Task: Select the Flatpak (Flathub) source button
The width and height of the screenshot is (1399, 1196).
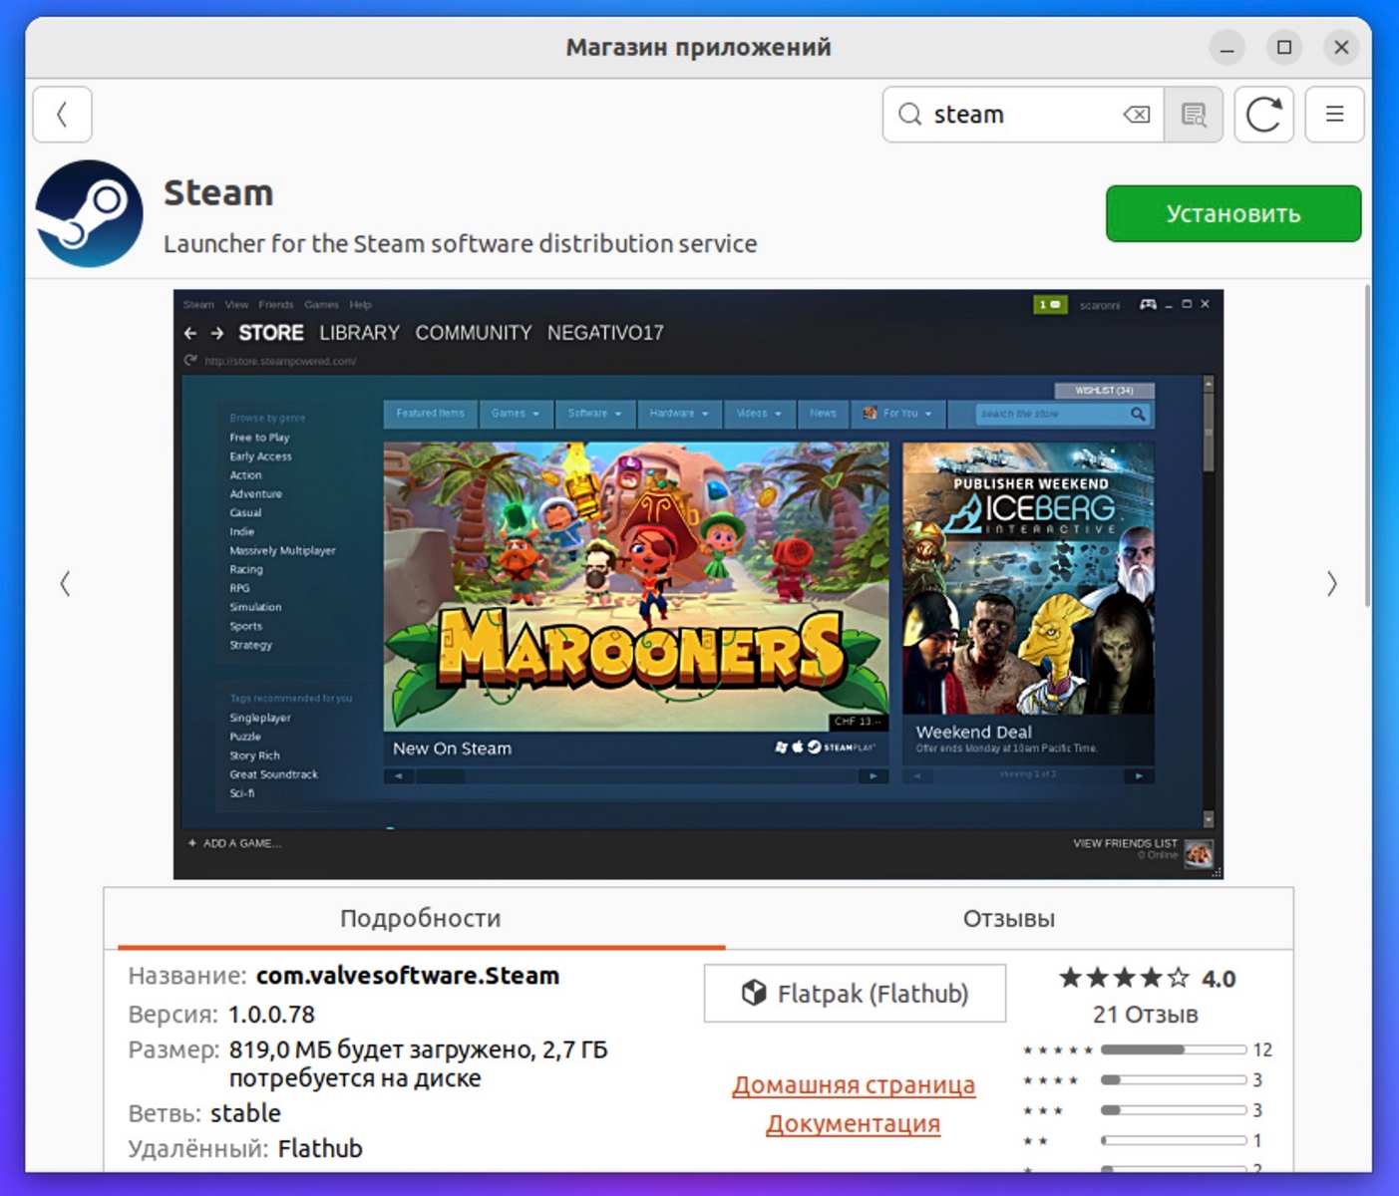Action: (855, 993)
